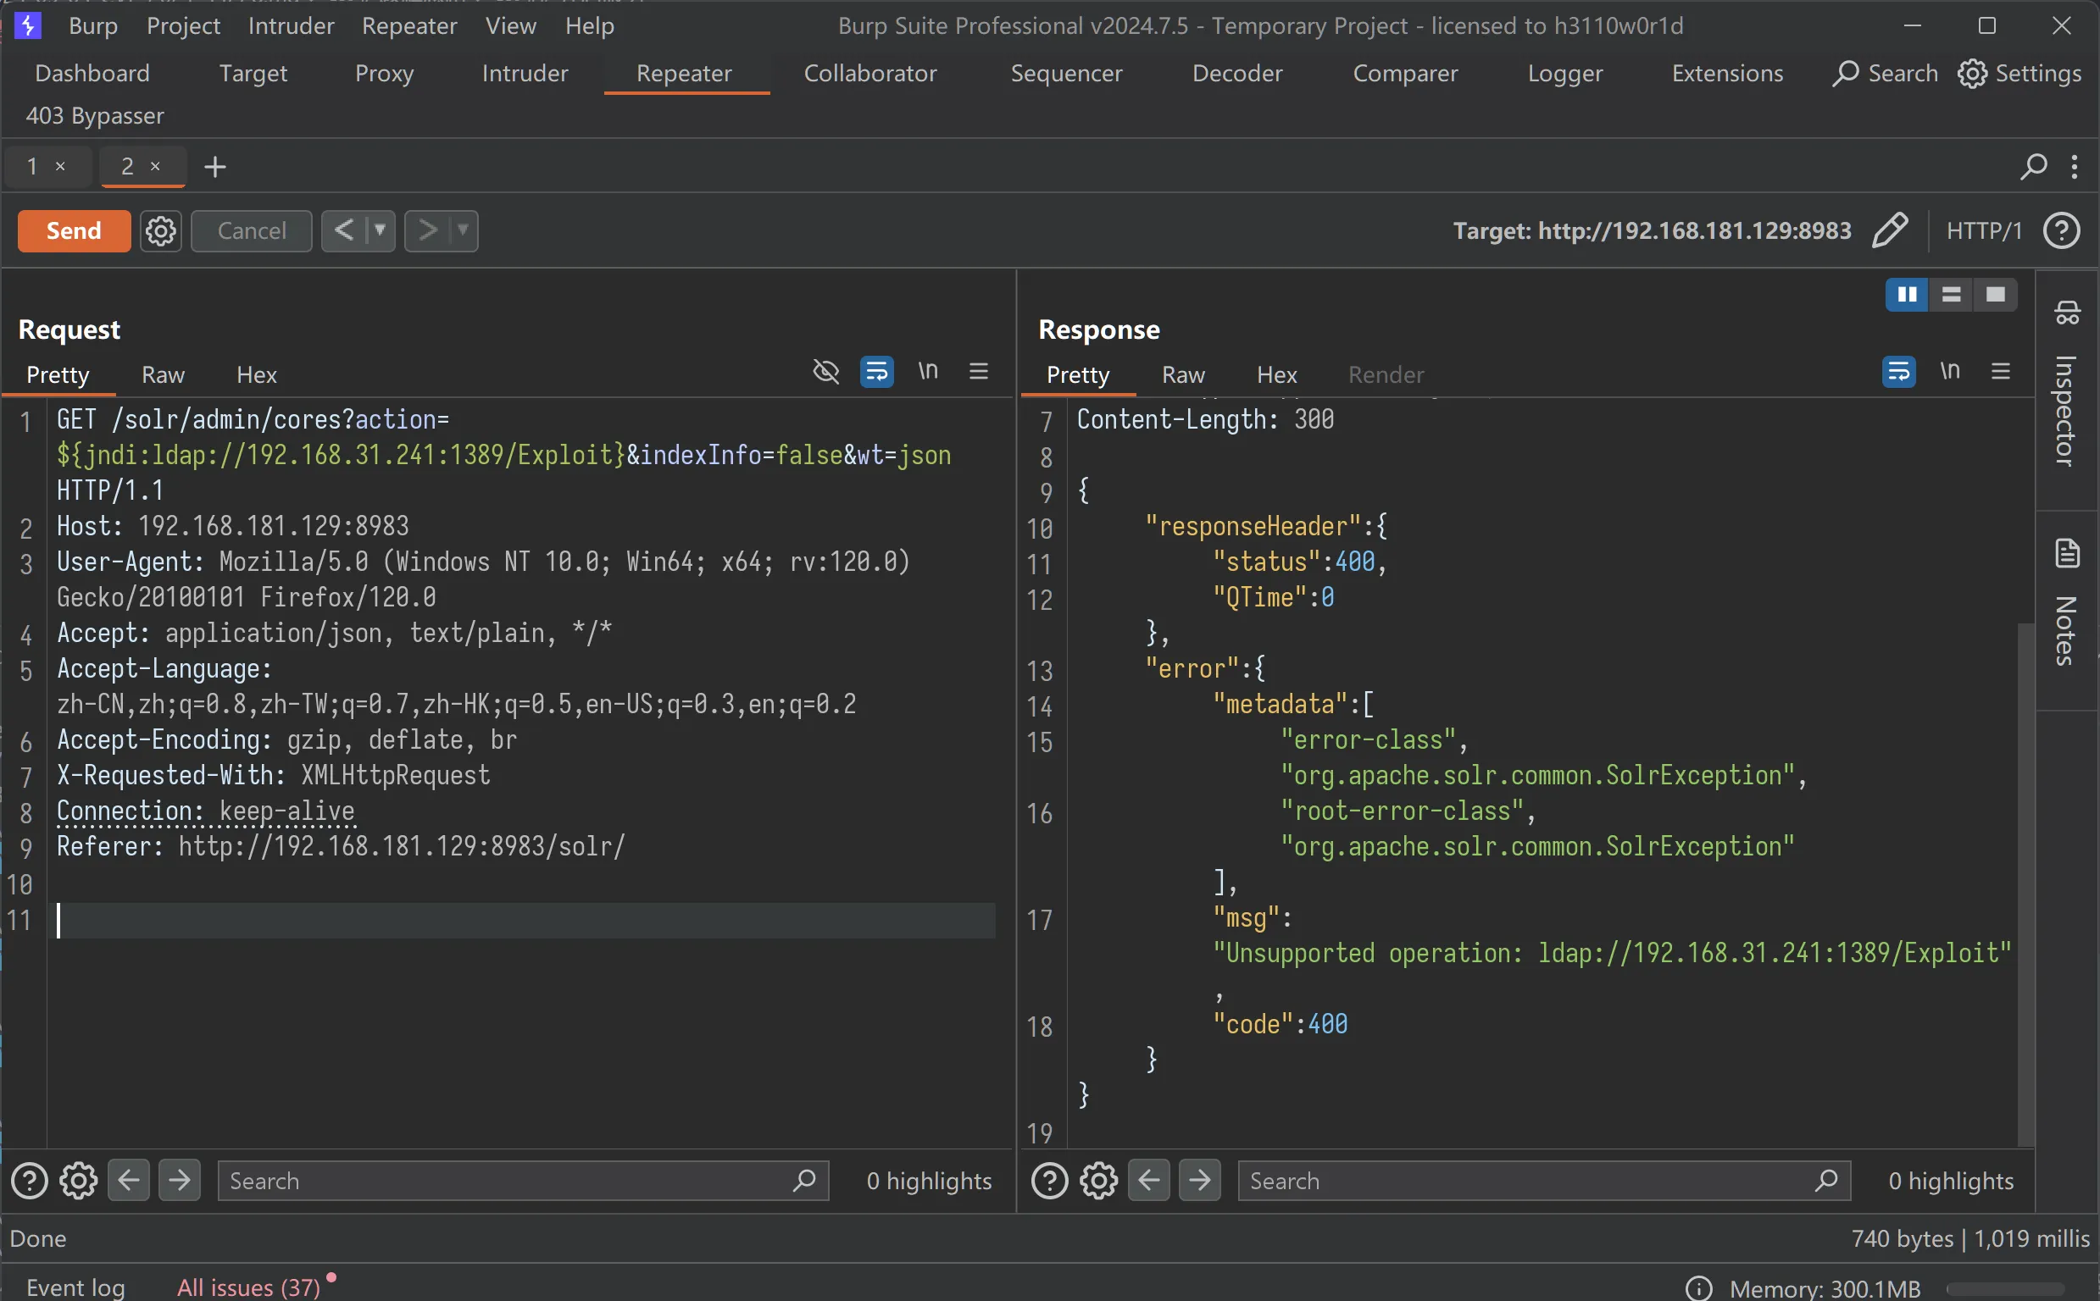Open the 403 Bypasser extension tab
Image resolution: width=2100 pixels, height=1301 pixels.
(95, 115)
